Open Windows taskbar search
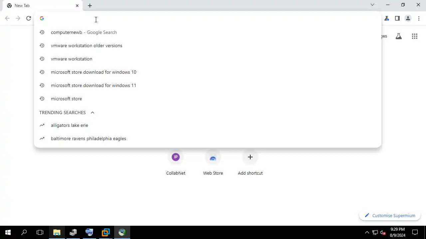 click(24, 232)
